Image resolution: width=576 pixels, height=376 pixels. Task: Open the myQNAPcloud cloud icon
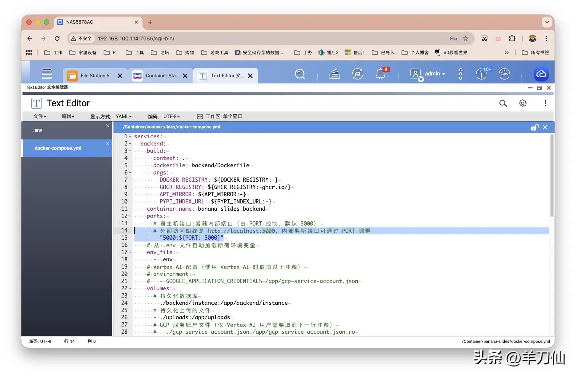pyautogui.click(x=541, y=74)
